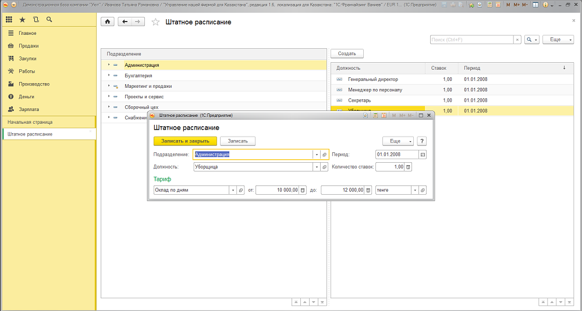Click the Создать button above the table
This screenshot has height=311, width=582.
[347, 53]
